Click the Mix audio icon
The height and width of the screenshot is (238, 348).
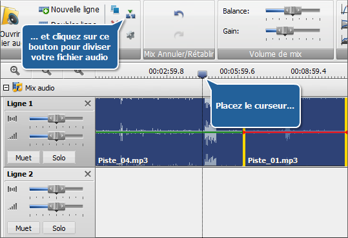[17, 87]
